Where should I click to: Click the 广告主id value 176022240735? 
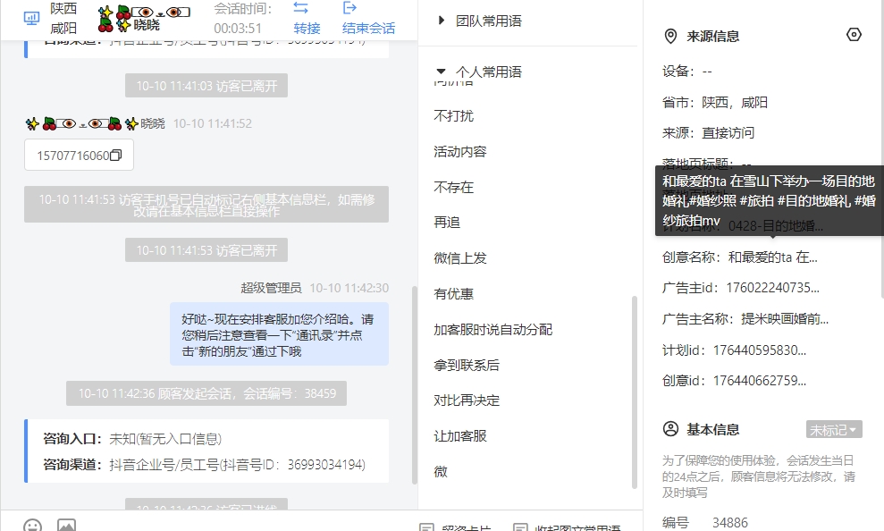(773, 288)
